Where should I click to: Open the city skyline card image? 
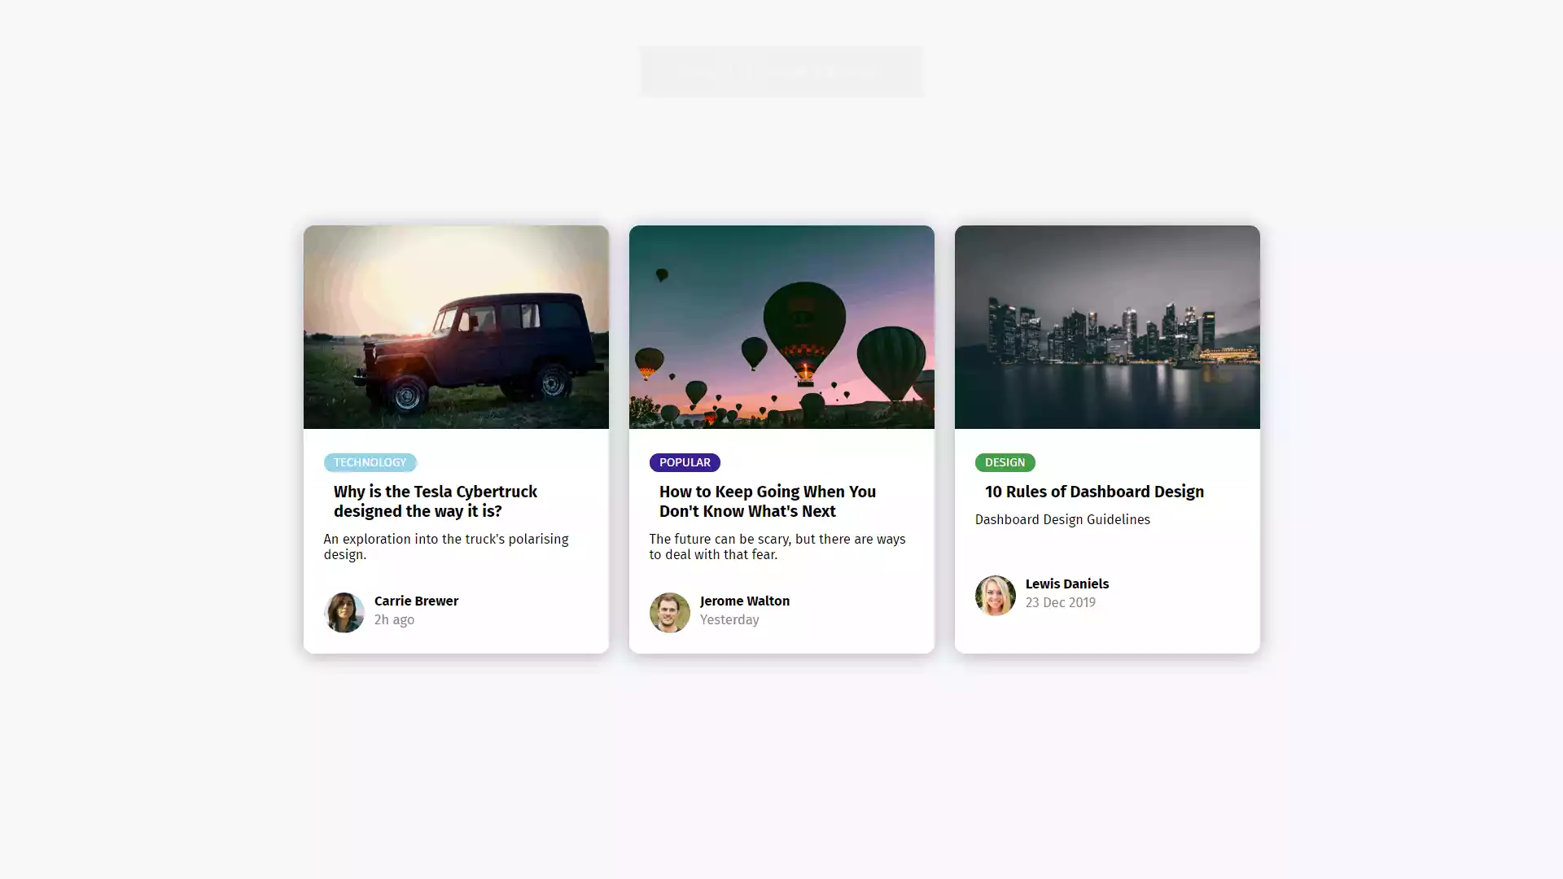click(x=1107, y=327)
